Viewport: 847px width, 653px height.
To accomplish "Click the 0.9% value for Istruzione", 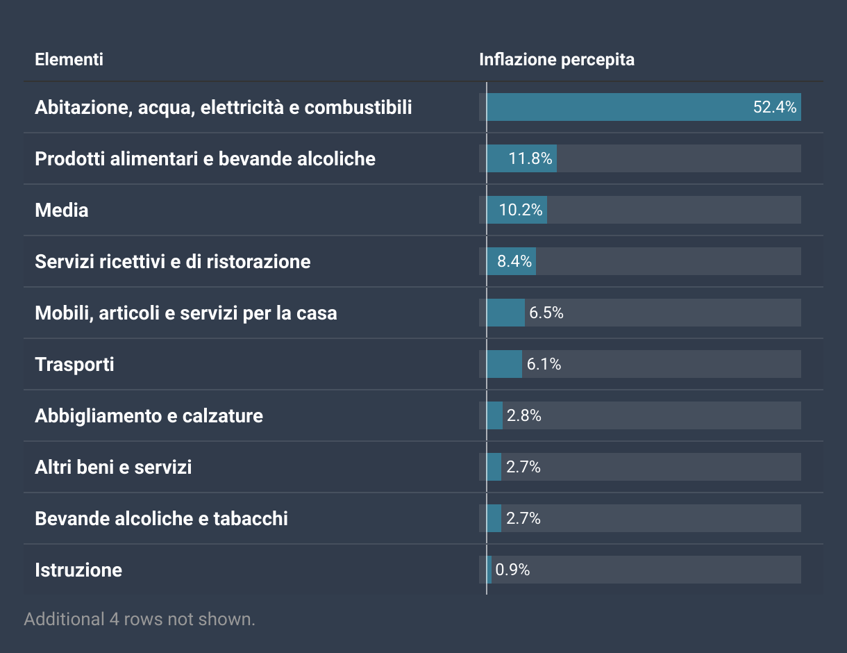I will coord(512,570).
